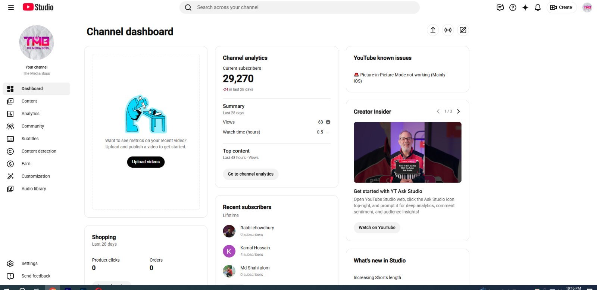Click the Settings gear icon
Image resolution: width=597 pixels, height=290 pixels.
tap(10, 264)
